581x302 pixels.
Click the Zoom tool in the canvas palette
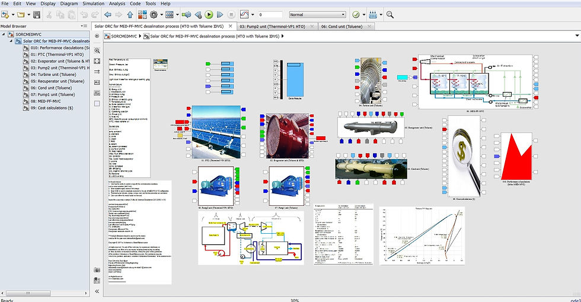[x=97, y=50]
